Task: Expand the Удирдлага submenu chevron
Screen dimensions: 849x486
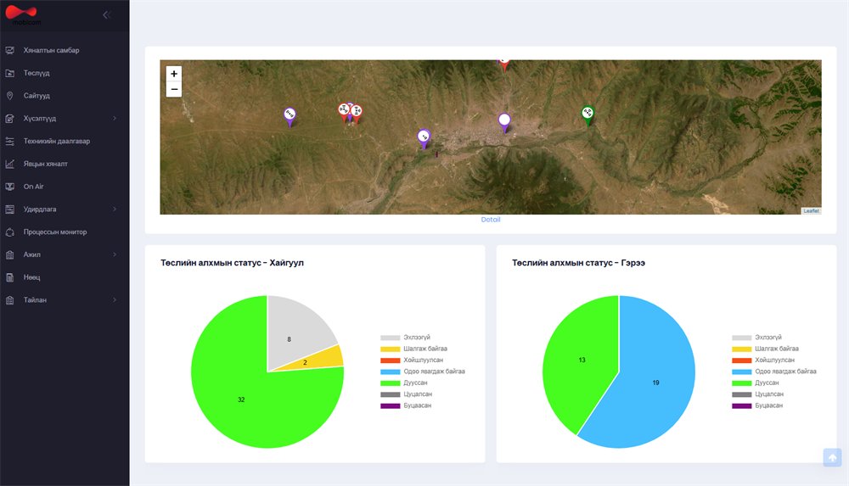Action: (x=115, y=209)
